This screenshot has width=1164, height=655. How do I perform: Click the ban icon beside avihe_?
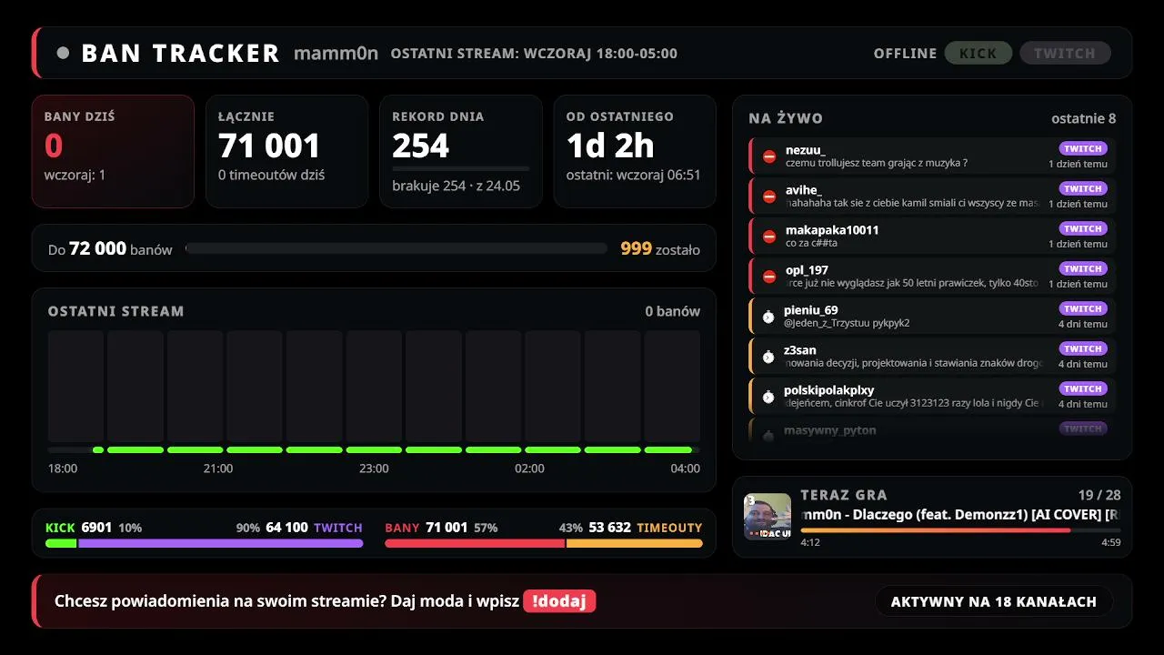769,196
